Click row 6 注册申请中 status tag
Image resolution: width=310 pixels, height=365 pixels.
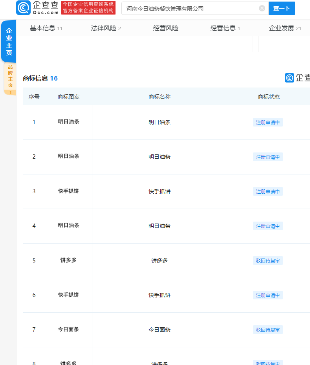(x=268, y=295)
